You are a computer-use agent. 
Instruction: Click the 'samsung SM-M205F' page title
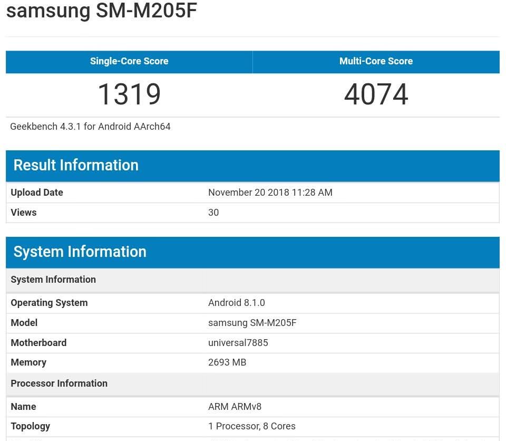[x=102, y=11]
